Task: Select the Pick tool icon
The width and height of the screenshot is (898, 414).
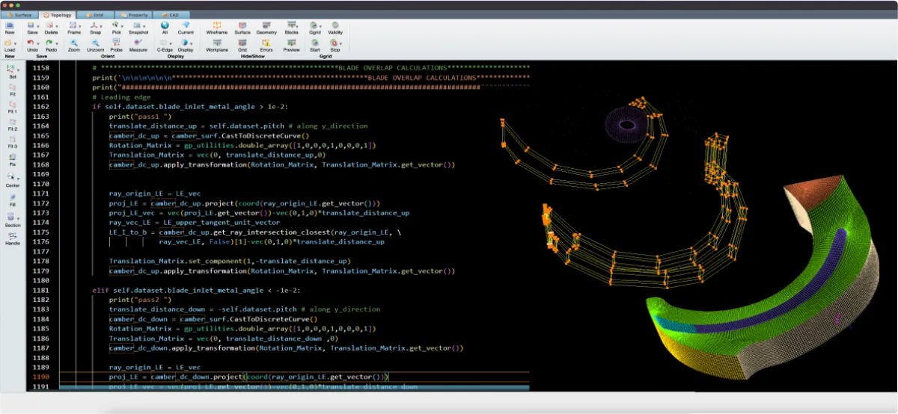Action: (114, 25)
